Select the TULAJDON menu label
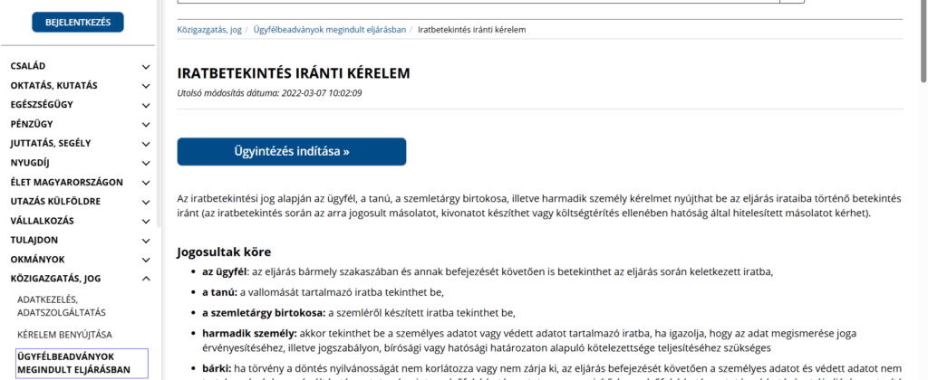 tap(34, 240)
